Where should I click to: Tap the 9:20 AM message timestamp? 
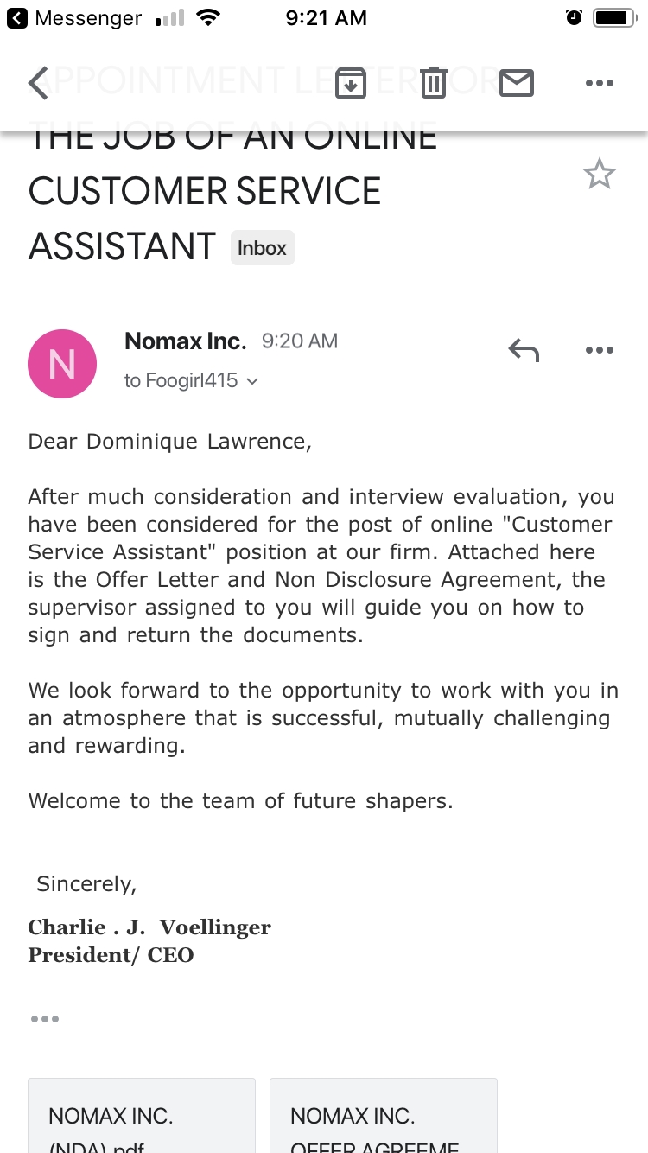299,341
